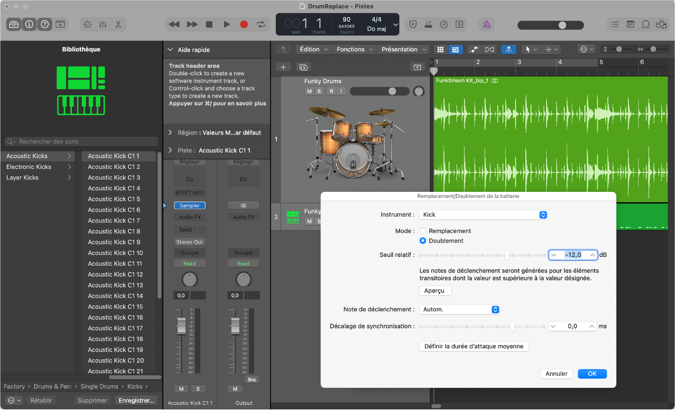Click Définir la durée d'attaque moyenne
The width and height of the screenshot is (676, 411).
(474, 346)
